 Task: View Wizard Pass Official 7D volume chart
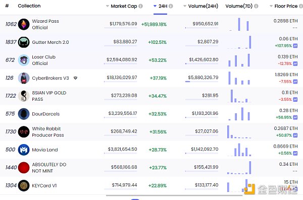click(x=239, y=24)
